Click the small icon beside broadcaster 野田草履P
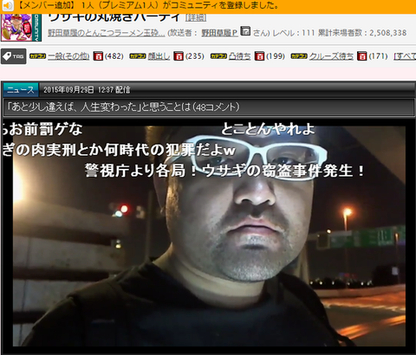The height and width of the screenshot is (355, 416). click(245, 31)
